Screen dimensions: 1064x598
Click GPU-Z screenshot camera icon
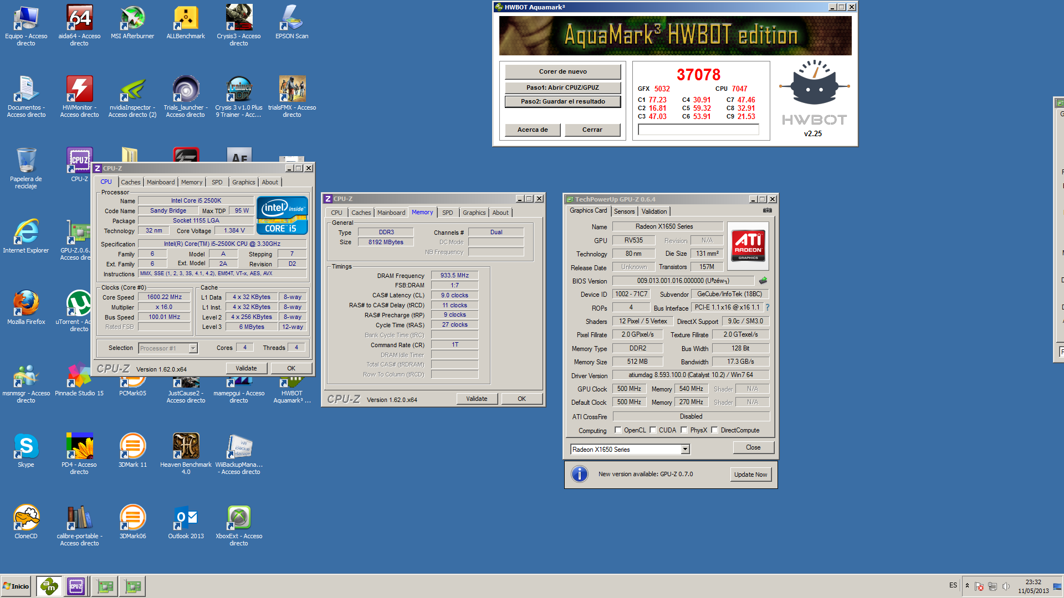(767, 210)
